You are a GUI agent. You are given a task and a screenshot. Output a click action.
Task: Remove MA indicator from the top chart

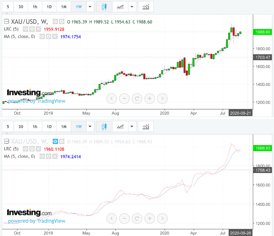[55, 36]
